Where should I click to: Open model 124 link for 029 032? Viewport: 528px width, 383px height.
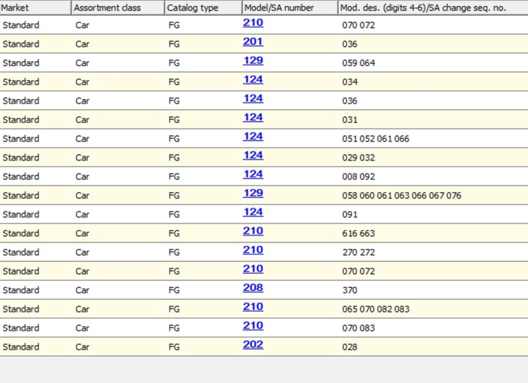point(253,155)
